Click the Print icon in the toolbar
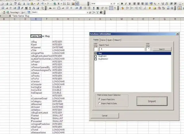Image resolution: width=184 pixels, height=134 pixels. coord(7,4)
